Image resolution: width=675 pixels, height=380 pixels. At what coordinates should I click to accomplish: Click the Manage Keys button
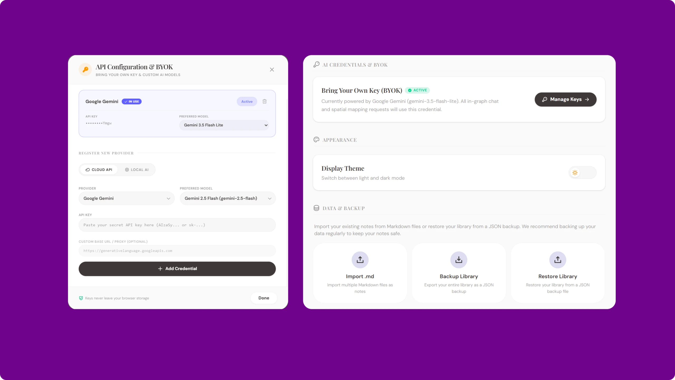(566, 99)
